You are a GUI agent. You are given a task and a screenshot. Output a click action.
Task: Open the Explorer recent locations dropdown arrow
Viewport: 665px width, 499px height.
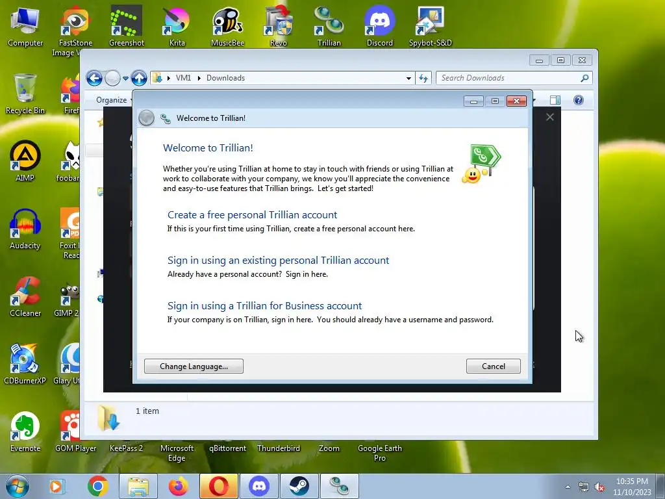point(125,79)
